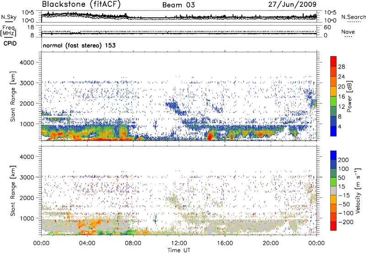Click the Nave legend label
This screenshot has width=366, height=253.
[348, 32]
